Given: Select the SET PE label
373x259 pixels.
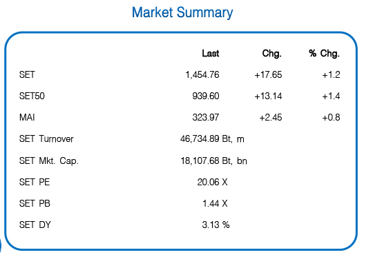Looking at the screenshot, I should click(x=35, y=182).
